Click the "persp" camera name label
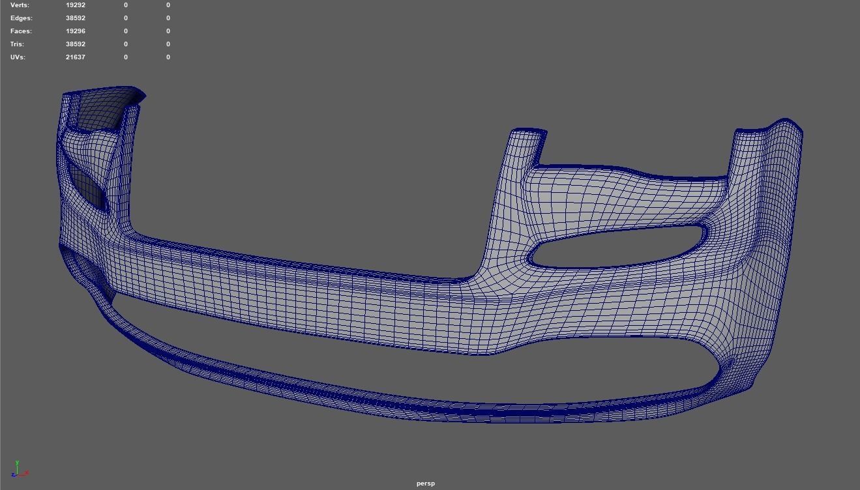860x490 pixels. (x=426, y=483)
